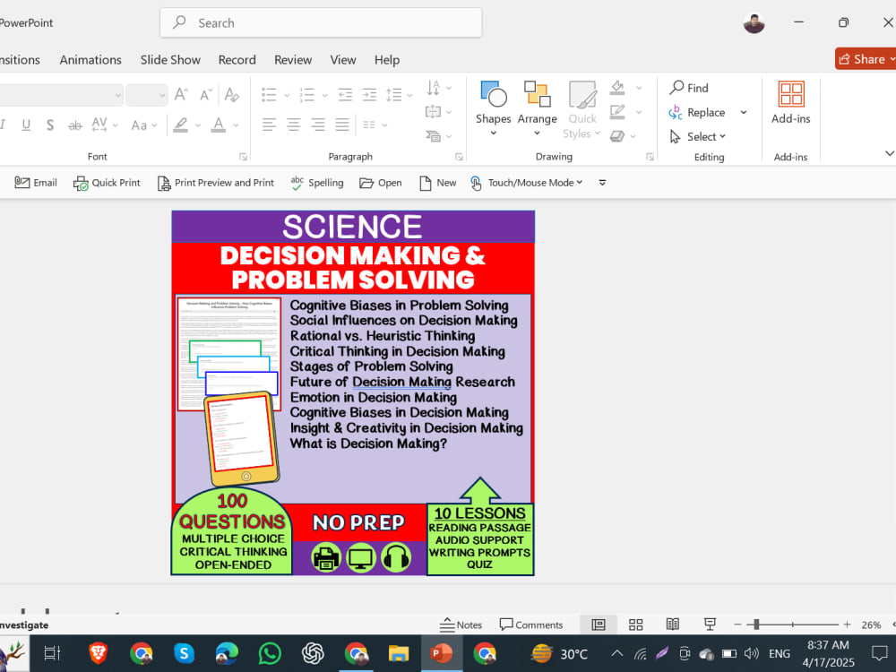896x672 pixels.
Task: Open the View tab
Action: pyautogui.click(x=343, y=60)
